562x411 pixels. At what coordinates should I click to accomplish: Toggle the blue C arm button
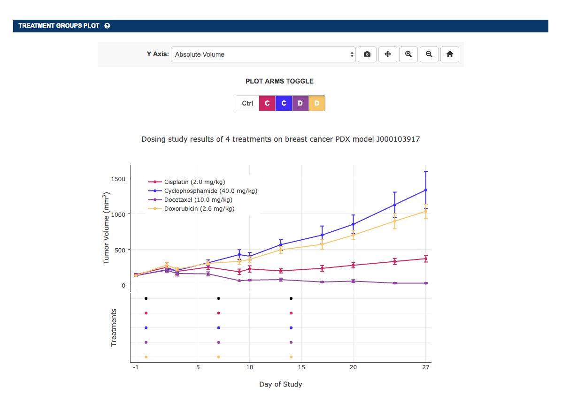(284, 103)
